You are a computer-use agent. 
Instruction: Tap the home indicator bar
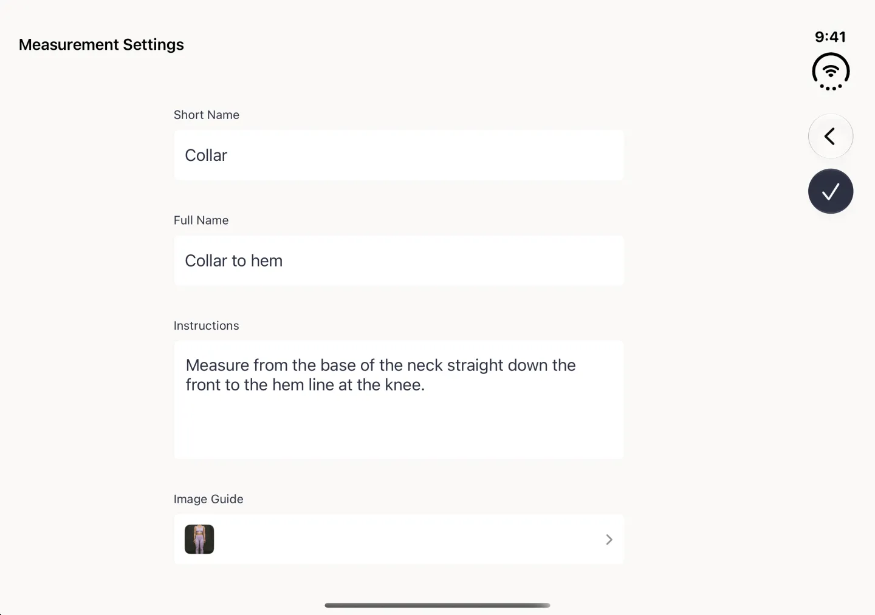pos(437,605)
